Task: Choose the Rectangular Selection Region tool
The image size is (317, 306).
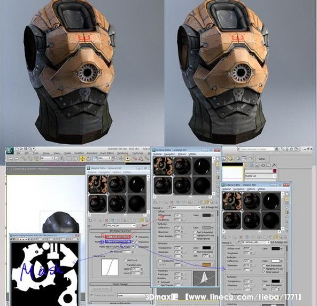Action: tap(69, 159)
